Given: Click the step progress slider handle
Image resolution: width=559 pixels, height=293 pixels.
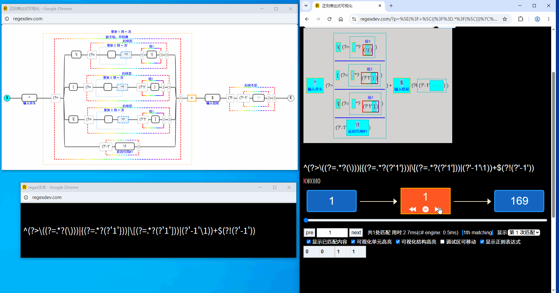Looking at the screenshot, I should tap(306, 220).
